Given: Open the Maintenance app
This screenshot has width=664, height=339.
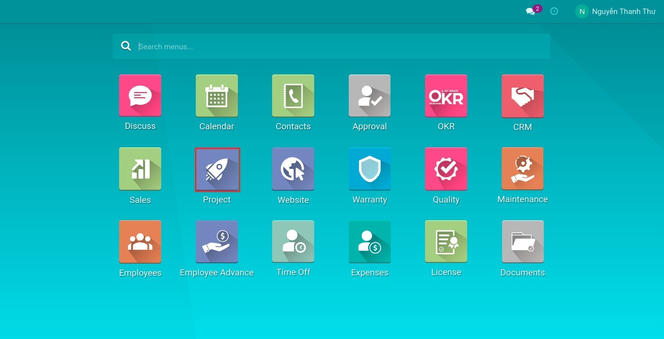Looking at the screenshot, I should coord(522,169).
